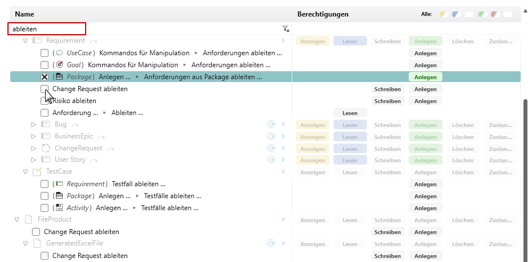The image size is (532, 262).
Task: Click the TestCase checkmark type icon
Action: pyautogui.click(x=37, y=171)
